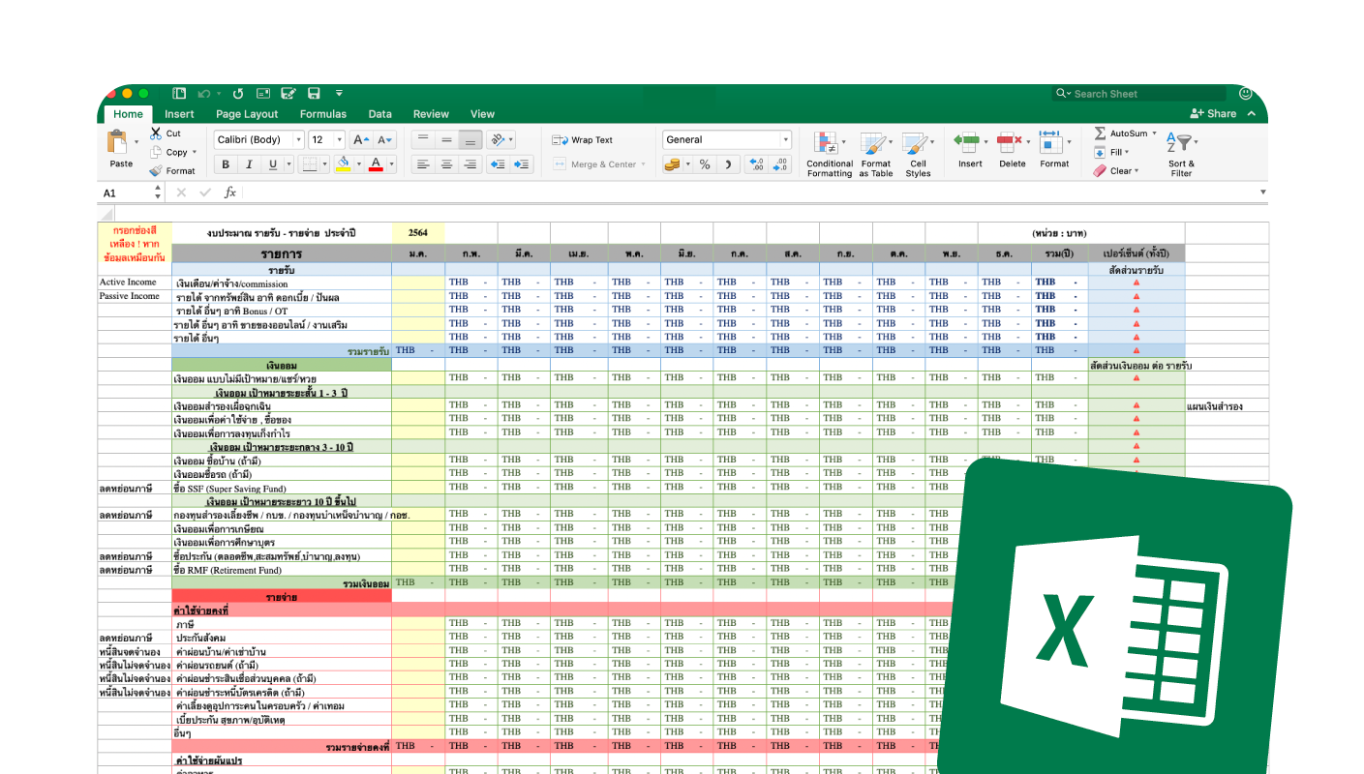Click the Format painter brush icon

[x=156, y=171]
